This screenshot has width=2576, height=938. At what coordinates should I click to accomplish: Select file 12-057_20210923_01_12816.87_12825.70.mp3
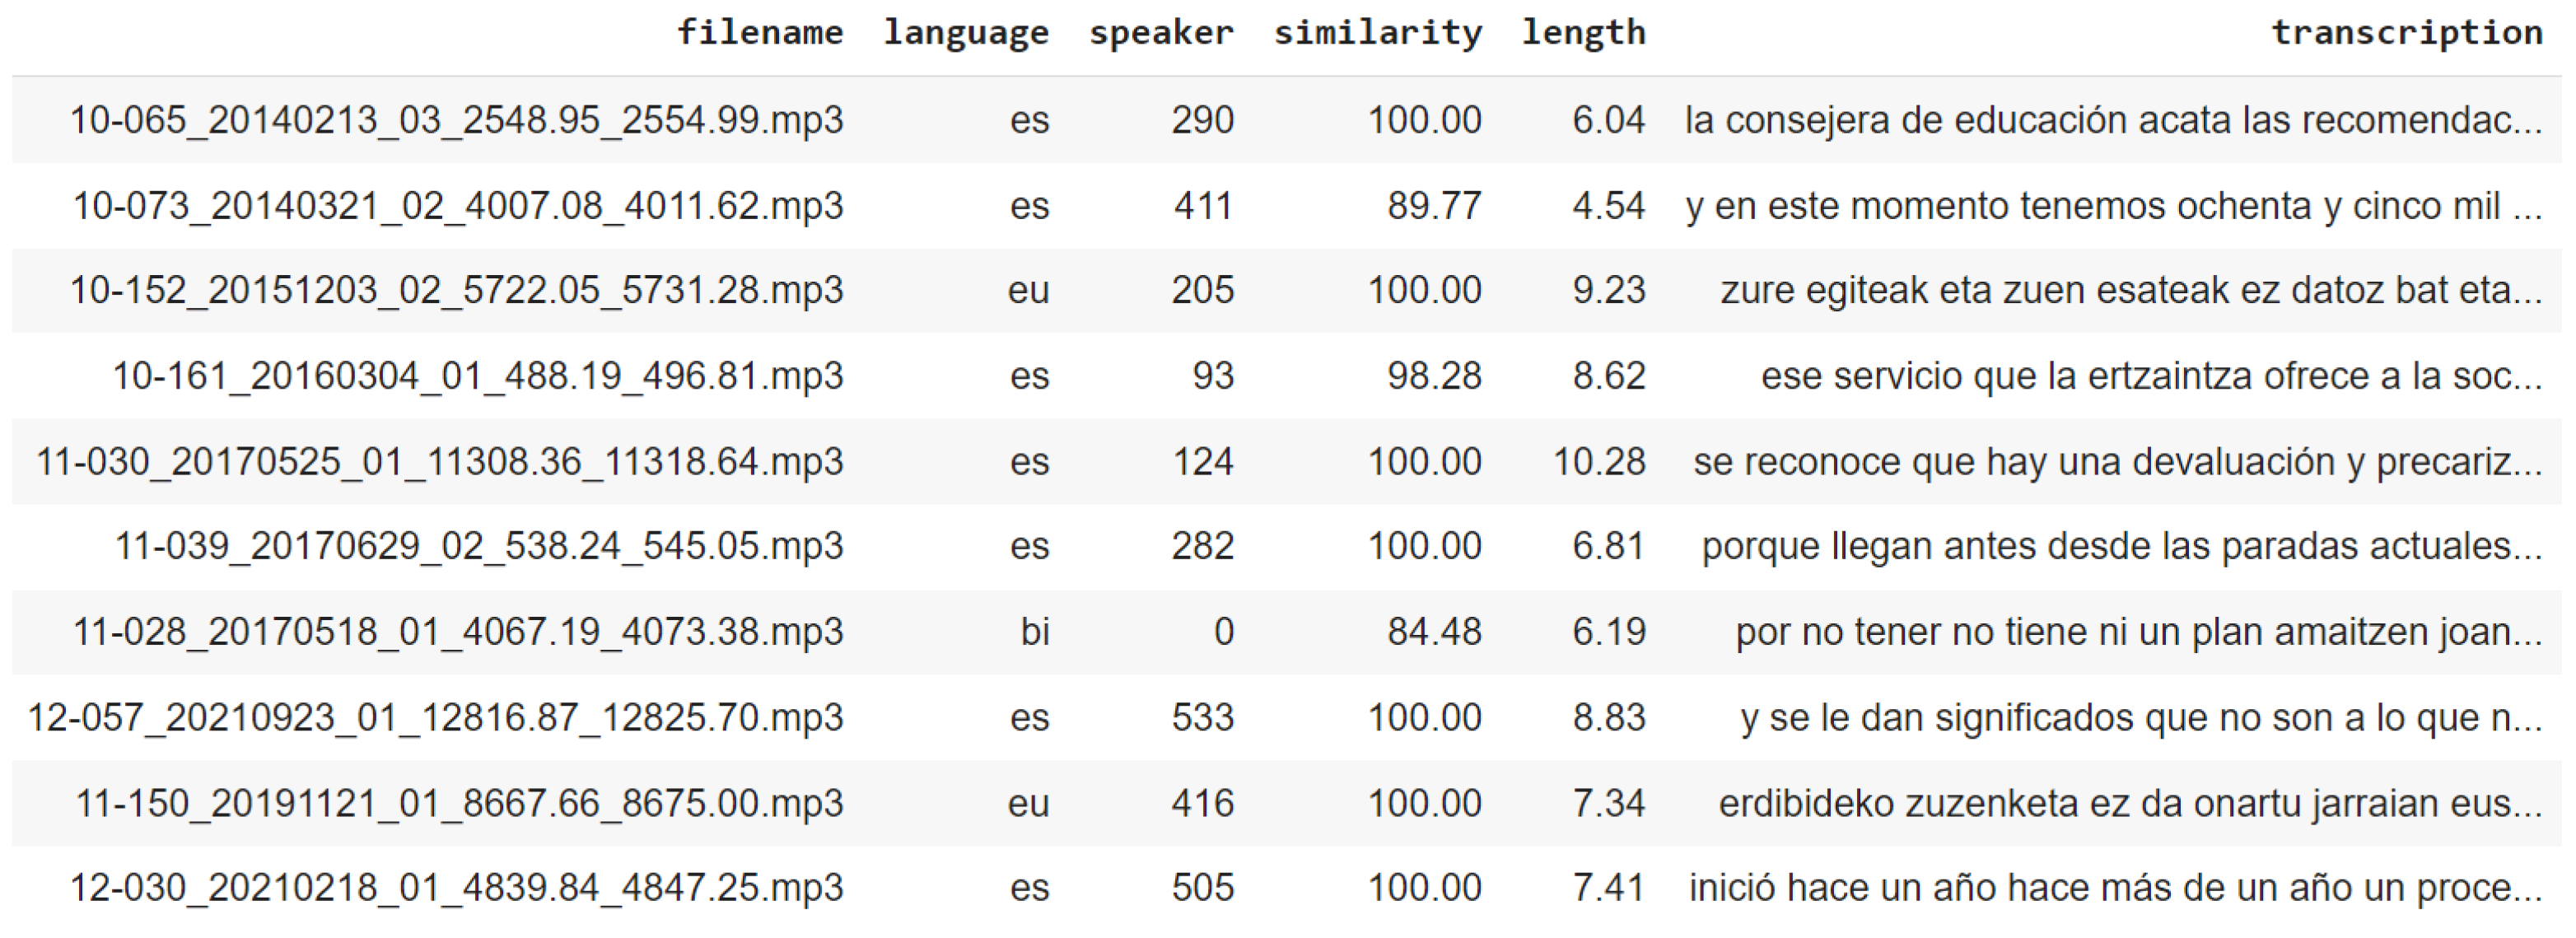pyautogui.click(x=435, y=718)
